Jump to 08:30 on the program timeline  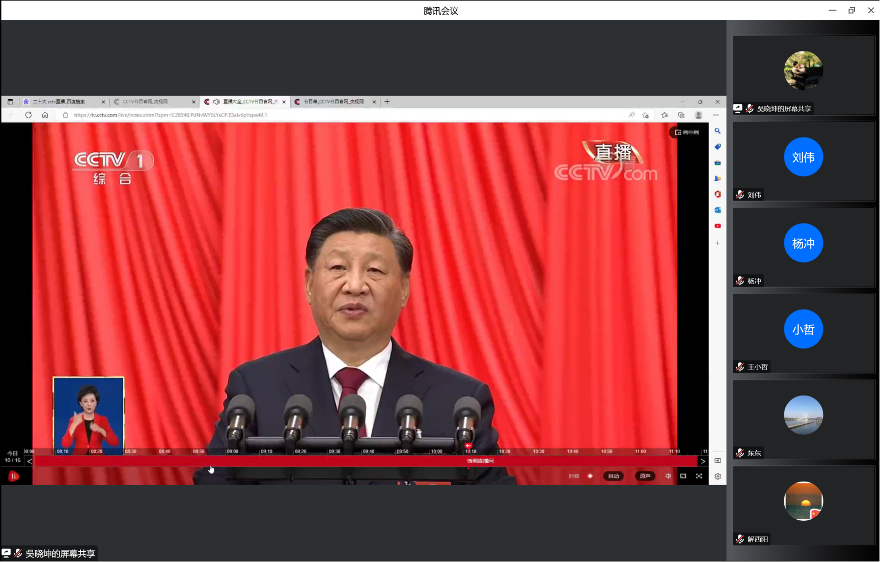tap(131, 452)
